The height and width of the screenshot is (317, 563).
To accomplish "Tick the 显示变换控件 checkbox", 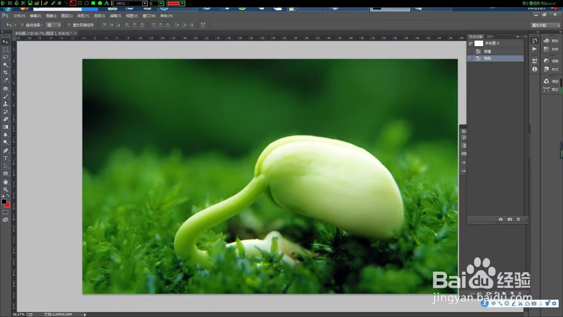I will click(69, 25).
